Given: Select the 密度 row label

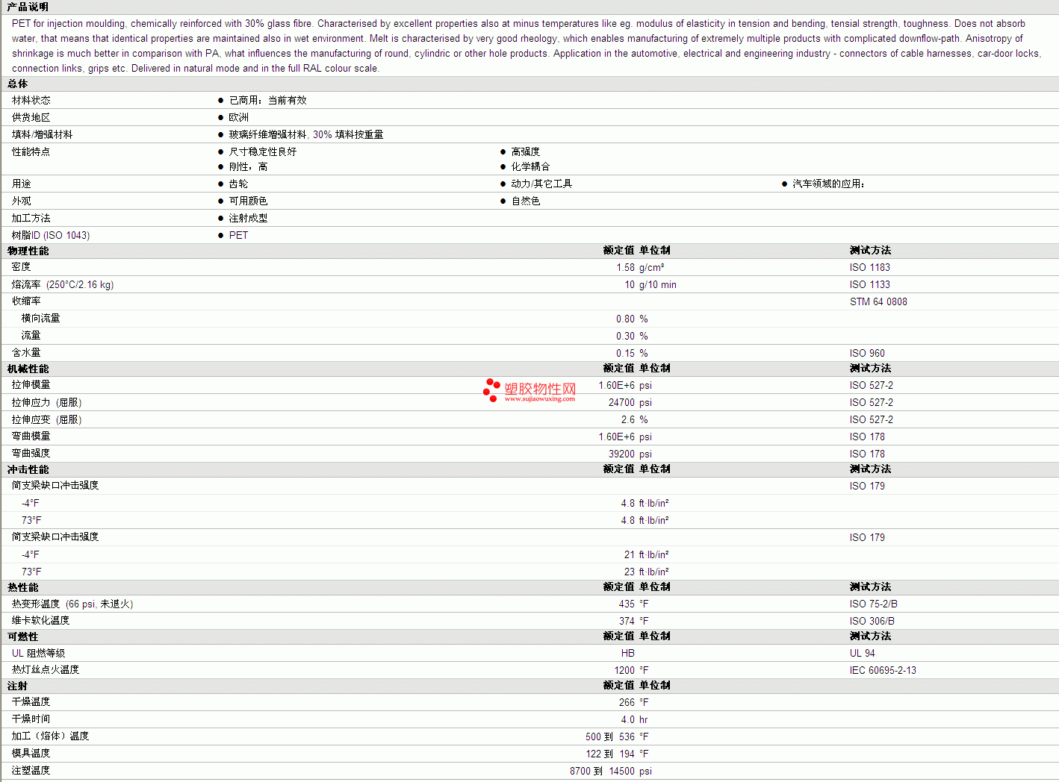Looking at the screenshot, I should (21, 267).
